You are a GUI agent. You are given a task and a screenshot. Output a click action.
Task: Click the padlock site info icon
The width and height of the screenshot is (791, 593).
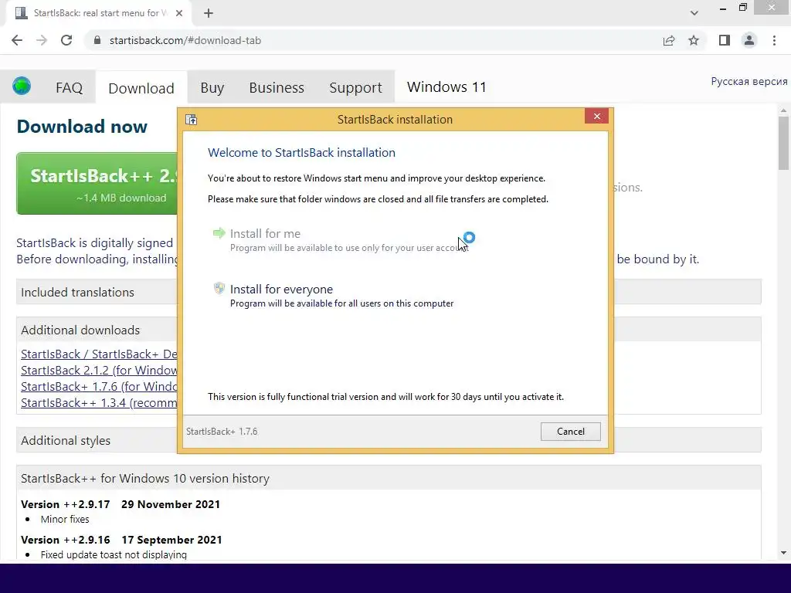[97, 40]
